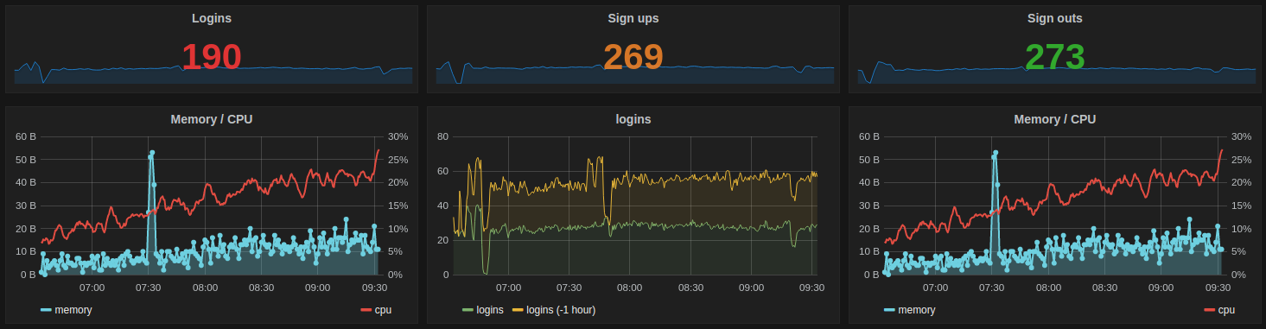This screenshot has height=329, width=1266.
Task: Click the red 190 Logins stat value
Action: point(212,57)
